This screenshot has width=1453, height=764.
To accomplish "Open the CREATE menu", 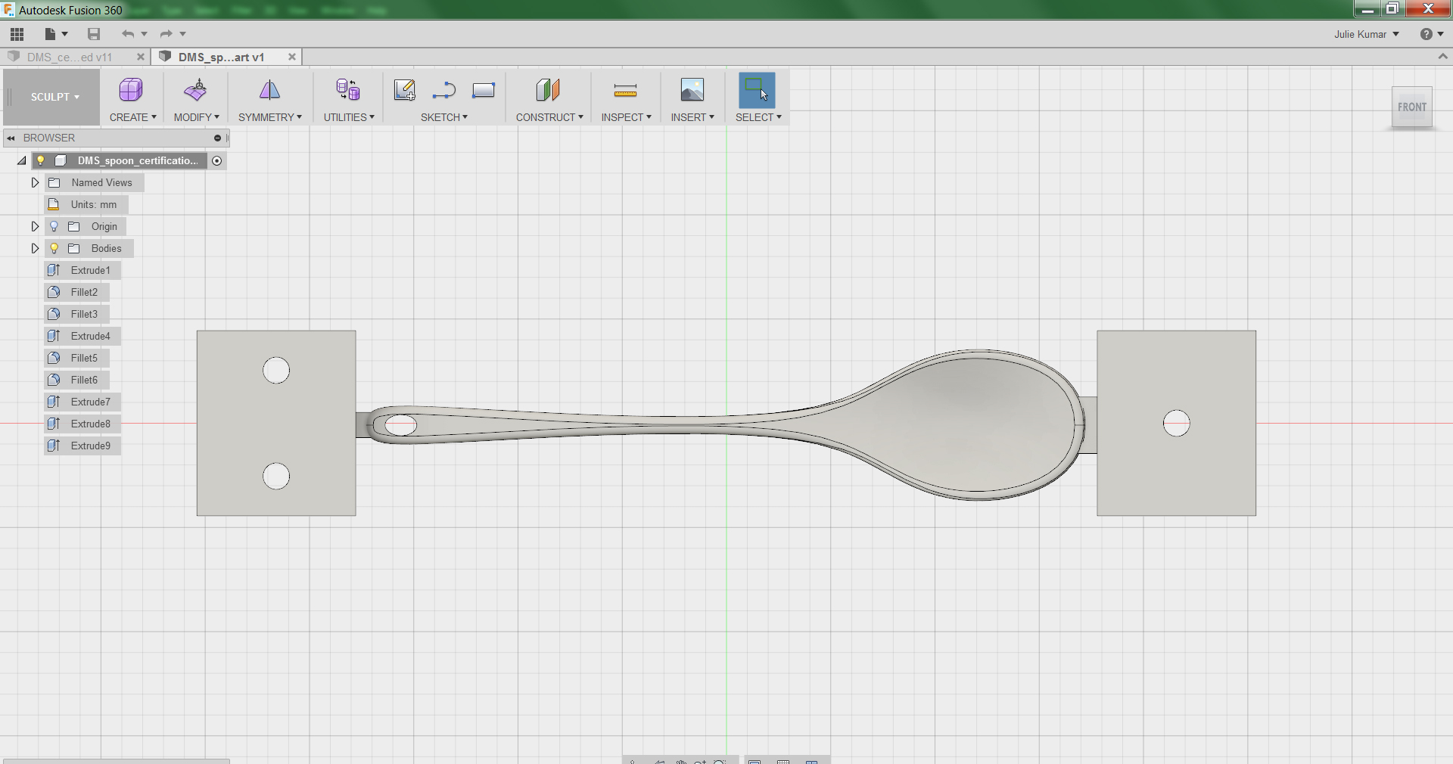I will click(132, 117).
